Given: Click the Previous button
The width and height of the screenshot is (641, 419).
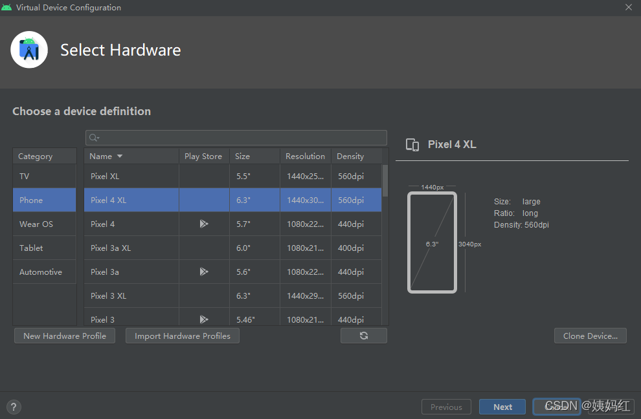Looking at the screenshot, I should coord(446,407).
